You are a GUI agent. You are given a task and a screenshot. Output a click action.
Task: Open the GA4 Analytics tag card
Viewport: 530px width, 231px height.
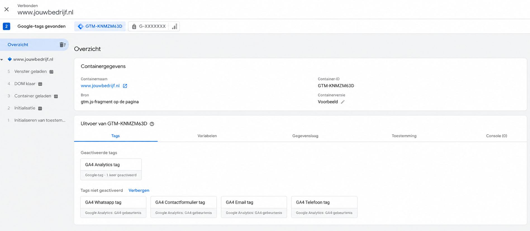pyautogui.click(x=111, y=169)
